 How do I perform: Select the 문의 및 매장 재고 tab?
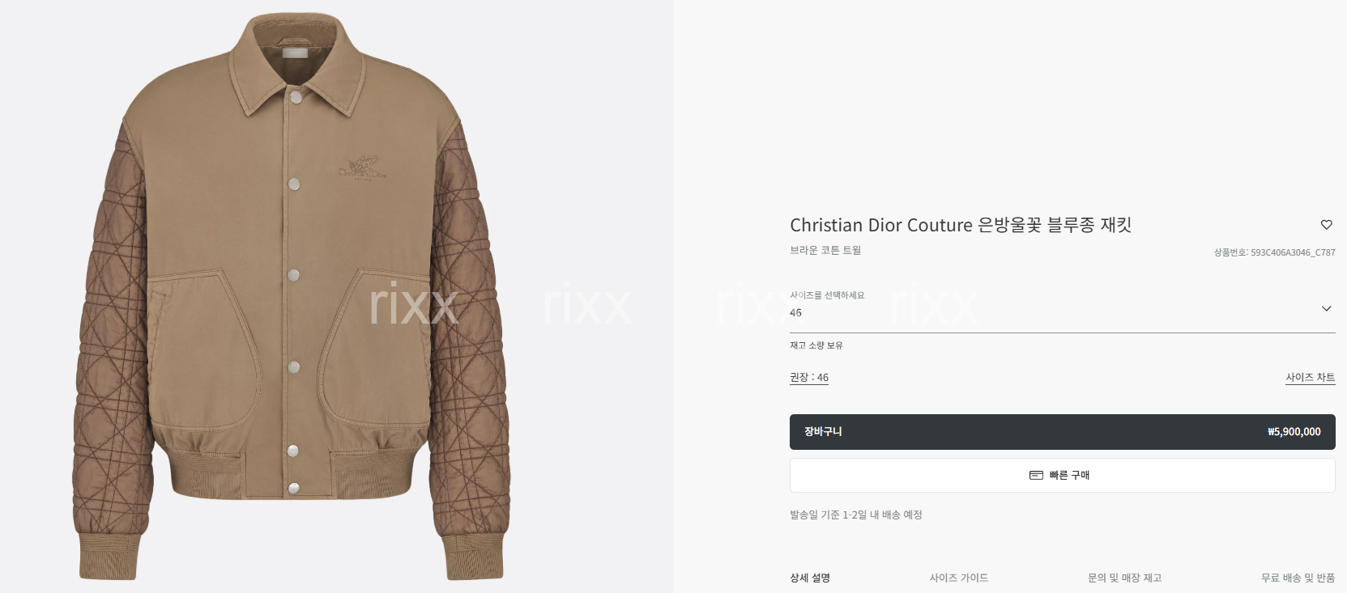pos(1124,578)
